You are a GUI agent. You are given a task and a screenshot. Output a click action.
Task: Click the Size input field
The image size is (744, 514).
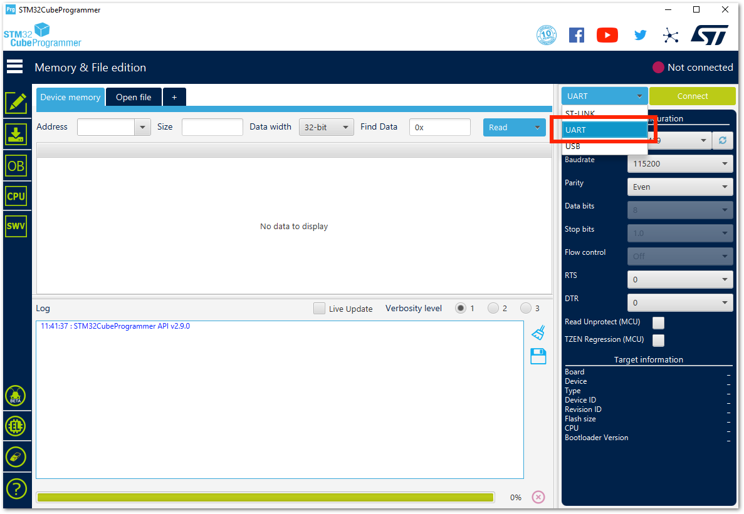point(212,127)
